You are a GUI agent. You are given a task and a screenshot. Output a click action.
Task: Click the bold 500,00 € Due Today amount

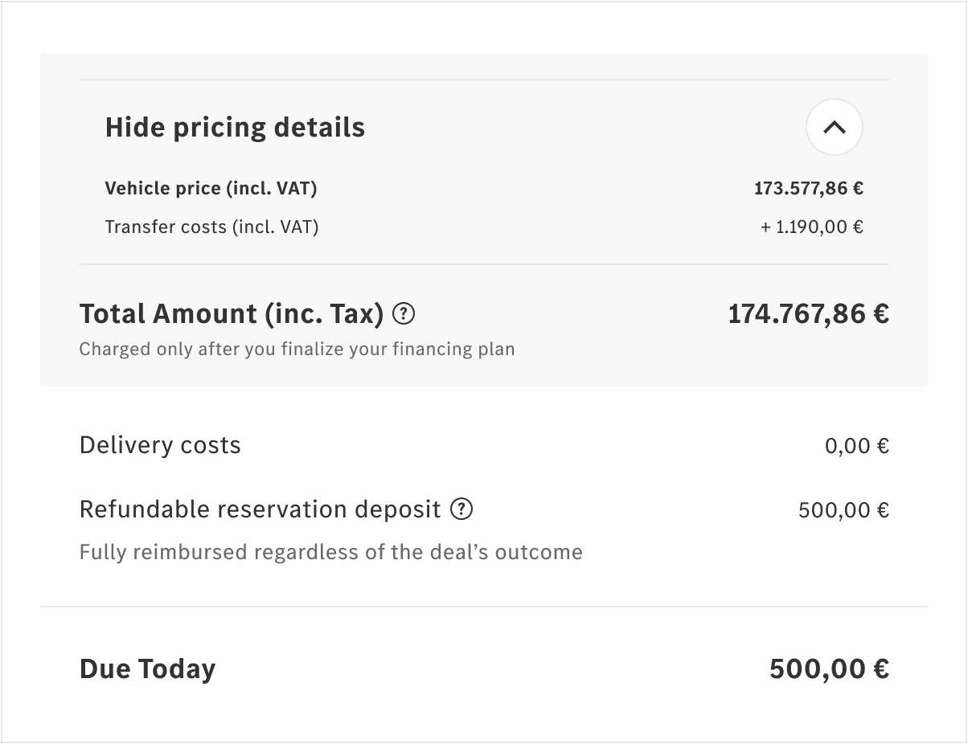[x=829, y=668]
